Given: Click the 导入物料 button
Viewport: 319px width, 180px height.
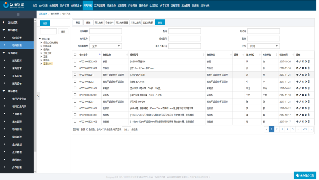Looking at the screenshot, I should tap(99, 23).
